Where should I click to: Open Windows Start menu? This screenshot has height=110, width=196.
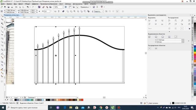[x=3, y=108]
